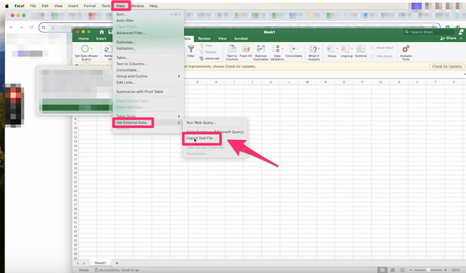Click the Check for Updates button

pos(447,66)
